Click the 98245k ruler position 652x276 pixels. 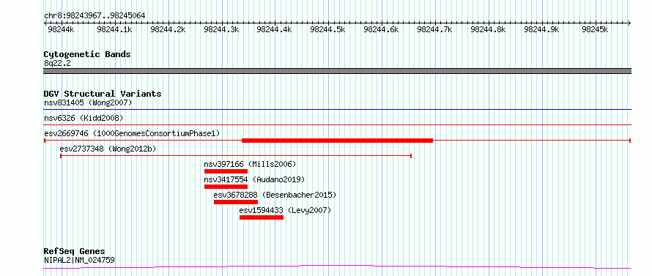click(x=595, y=29)
